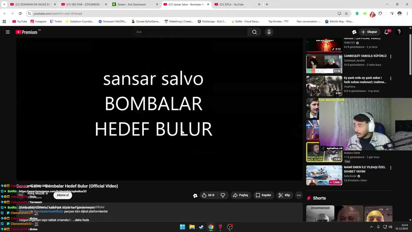
Task: Open Chrome extensions puzzle icon
Action: (x=380, y=14)
